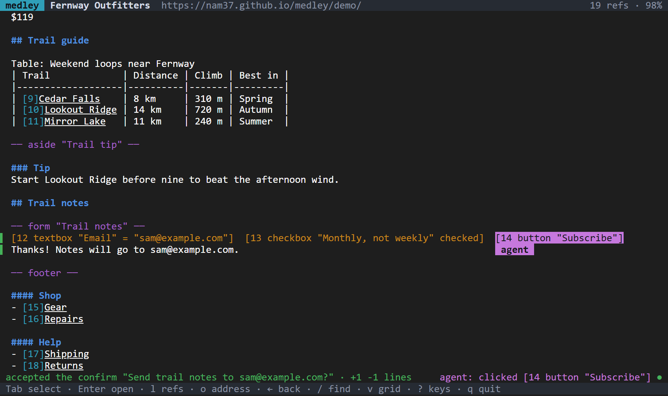Click the $119 price text
This screenshot has height=396, width=668.
(22, 17)
